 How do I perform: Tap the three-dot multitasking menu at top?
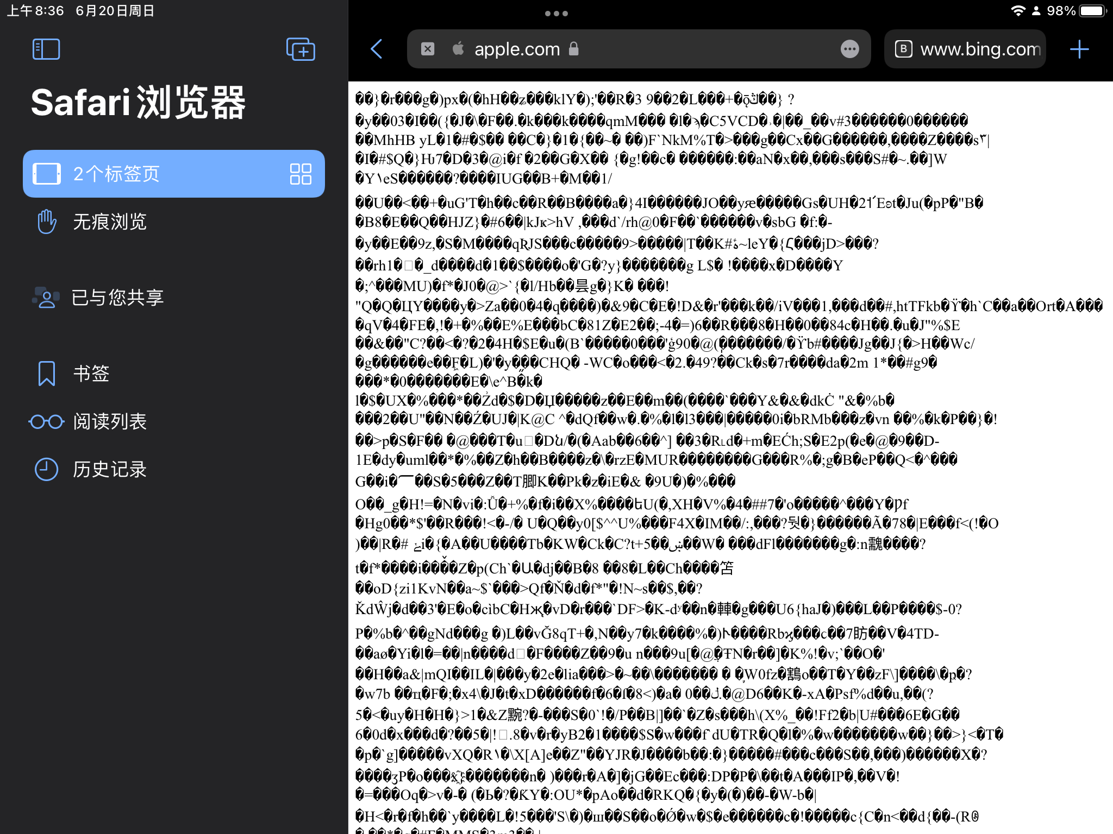(x=556, y=13)
